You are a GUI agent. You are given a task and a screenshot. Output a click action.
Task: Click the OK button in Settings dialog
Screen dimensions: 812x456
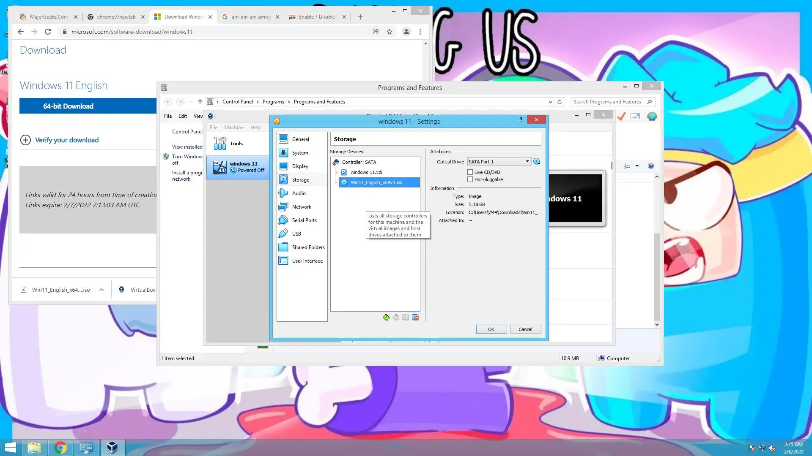point(491,329)
